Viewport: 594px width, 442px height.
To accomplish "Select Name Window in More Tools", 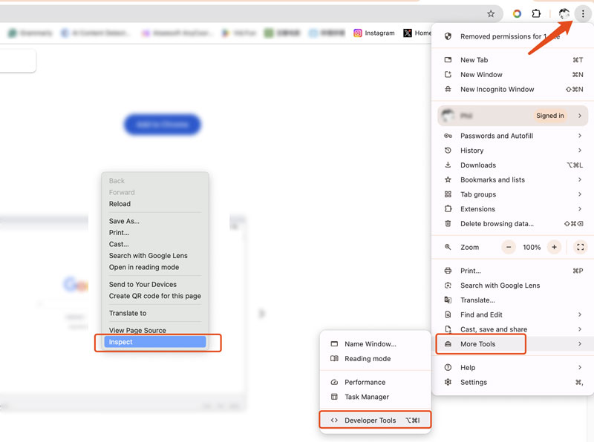I will [x=375, y=344].
